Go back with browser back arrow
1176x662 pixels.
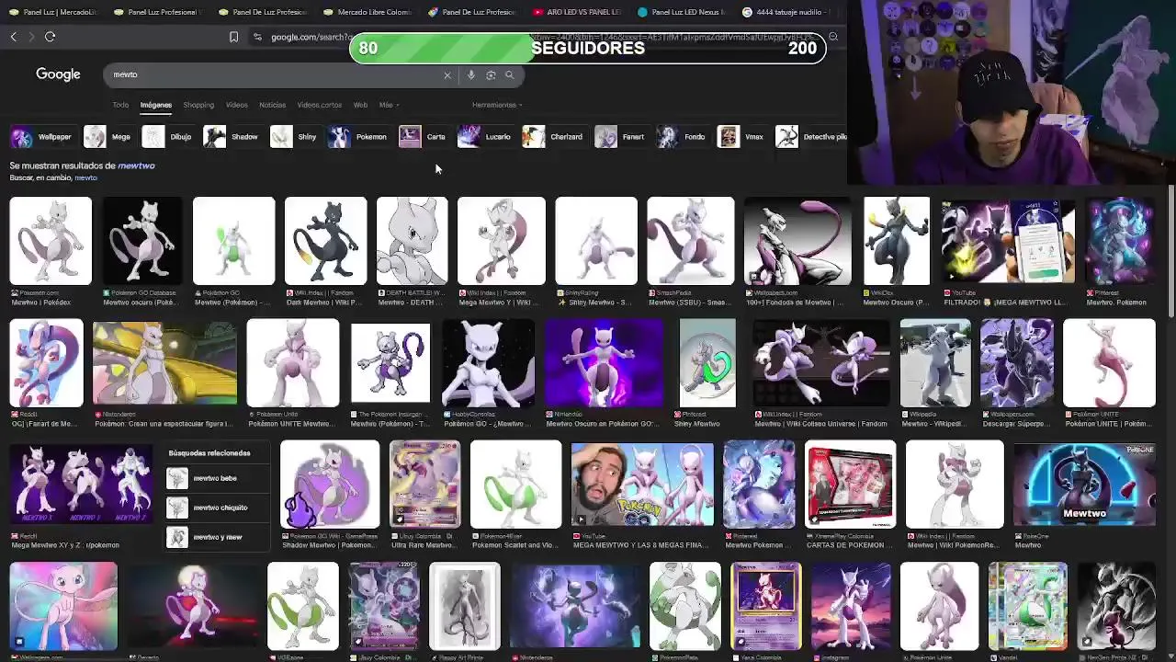tap(14, 37)
